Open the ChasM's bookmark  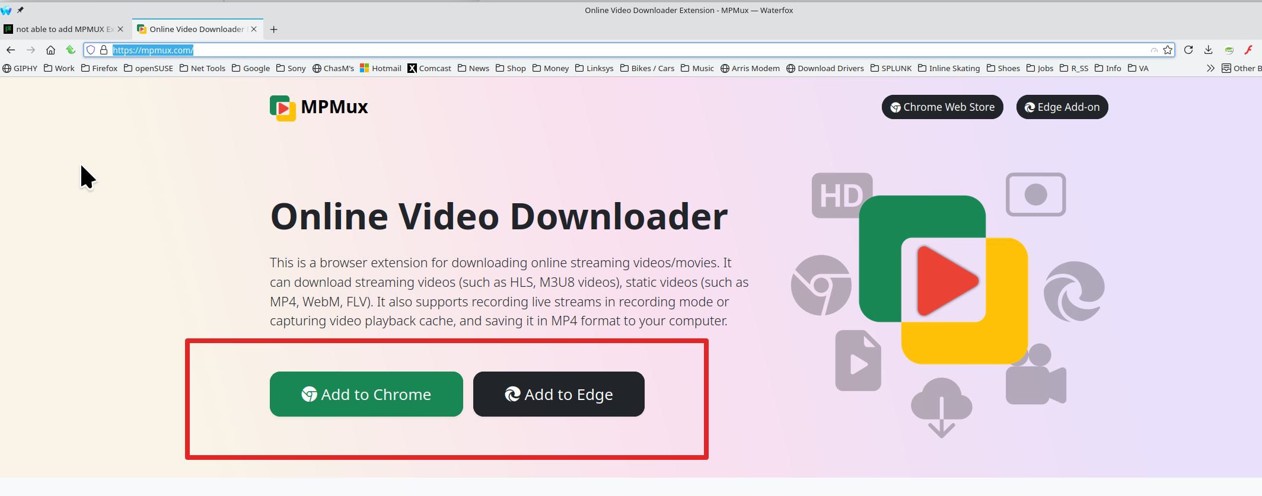coord(333,68)
